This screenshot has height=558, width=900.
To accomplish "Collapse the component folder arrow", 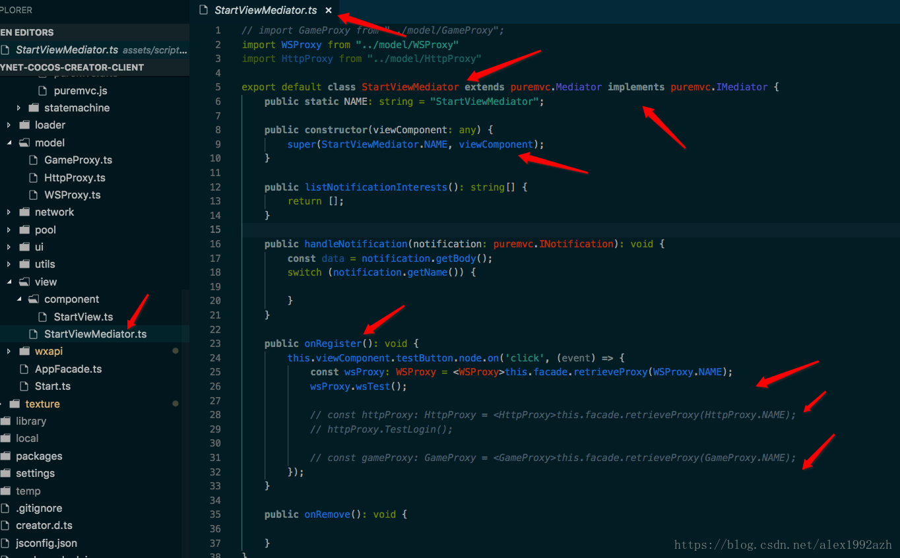I will tap(18, 299).
